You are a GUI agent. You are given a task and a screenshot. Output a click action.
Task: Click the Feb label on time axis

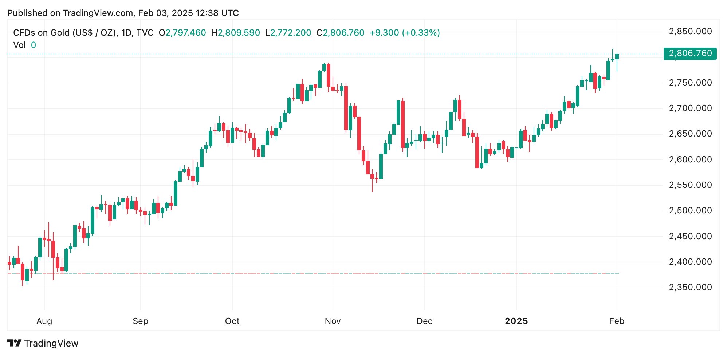click(617, 321)
